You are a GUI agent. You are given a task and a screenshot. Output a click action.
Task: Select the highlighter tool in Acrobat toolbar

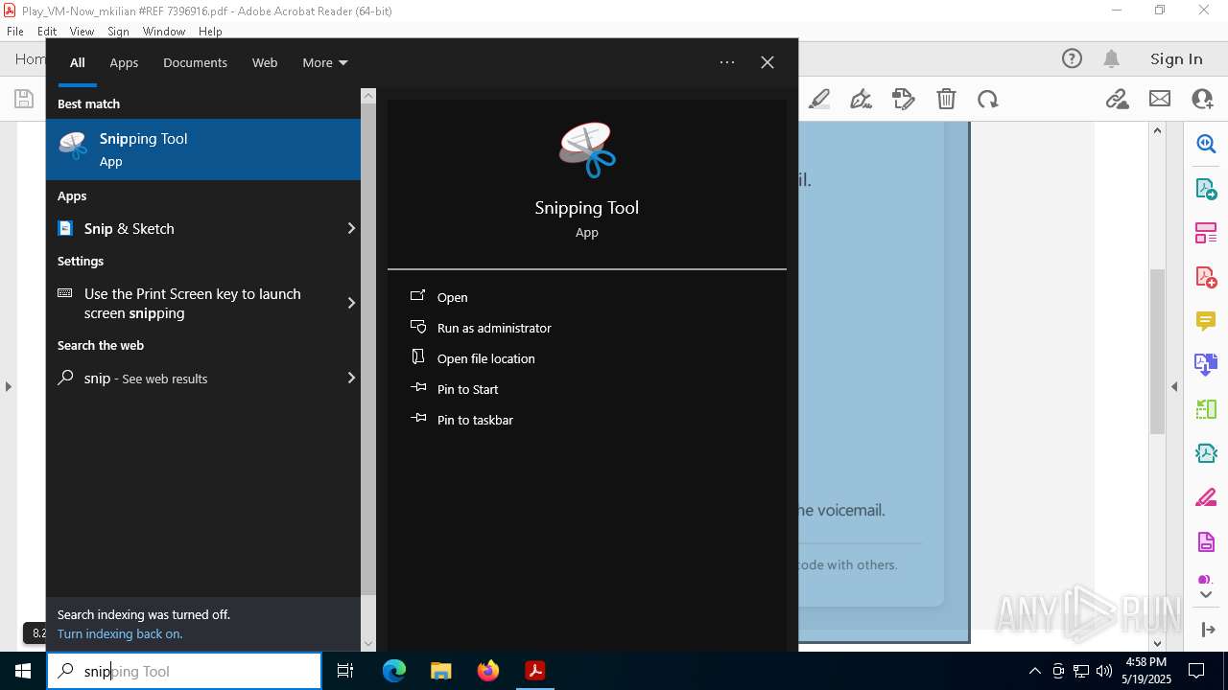coord(819,99)
